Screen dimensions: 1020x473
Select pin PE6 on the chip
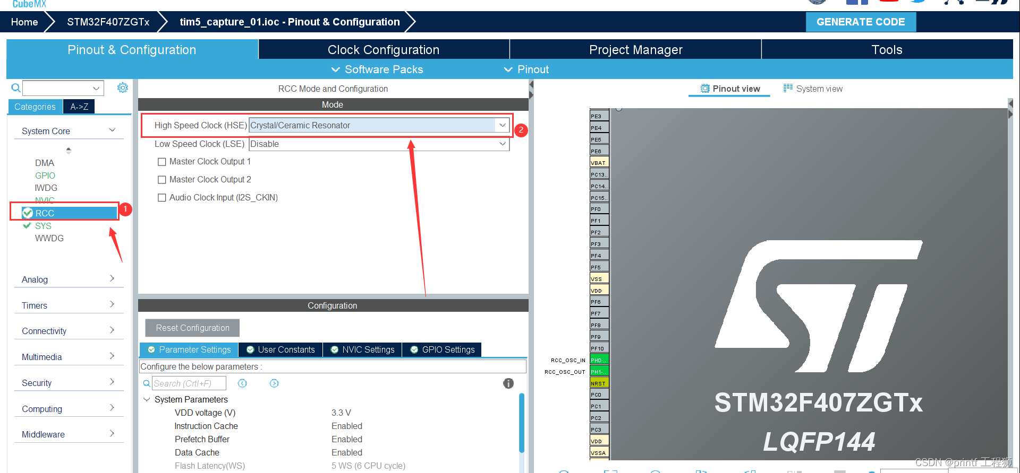(x=599, y=151)
